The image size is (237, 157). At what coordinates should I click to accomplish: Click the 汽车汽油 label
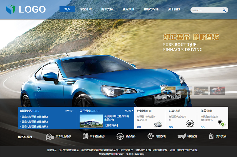221,136
